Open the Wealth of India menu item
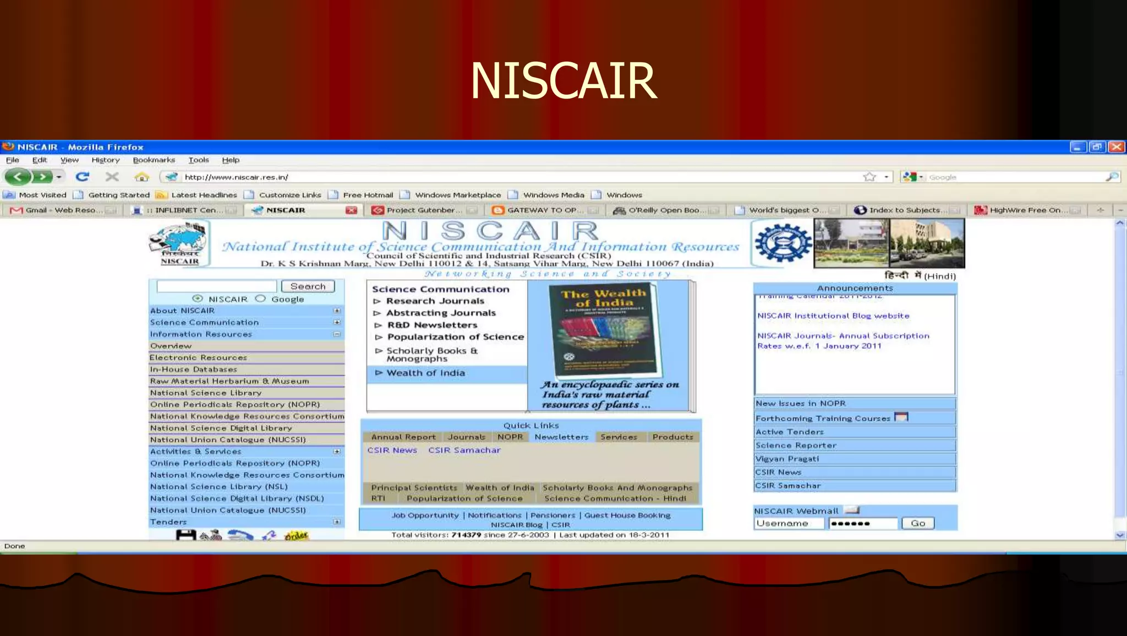Screen dimensions: 1127x636 click(425, 373)
